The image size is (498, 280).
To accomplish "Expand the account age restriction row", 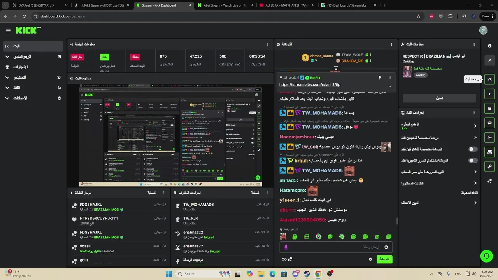I will pos(439,171).
